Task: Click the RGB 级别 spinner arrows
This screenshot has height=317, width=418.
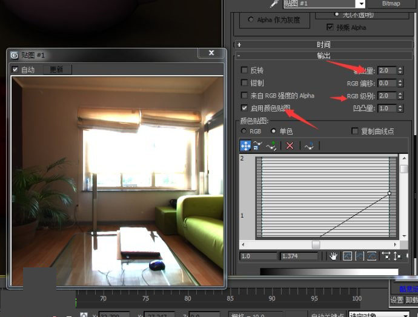Action: pyautogui.click(x=400, y=96)
